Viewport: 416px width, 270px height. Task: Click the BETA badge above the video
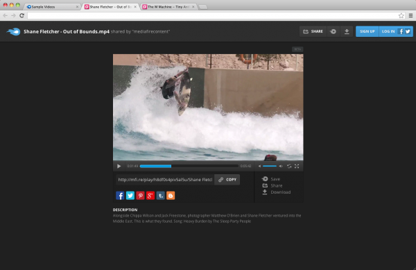click(x=297, y=49)
